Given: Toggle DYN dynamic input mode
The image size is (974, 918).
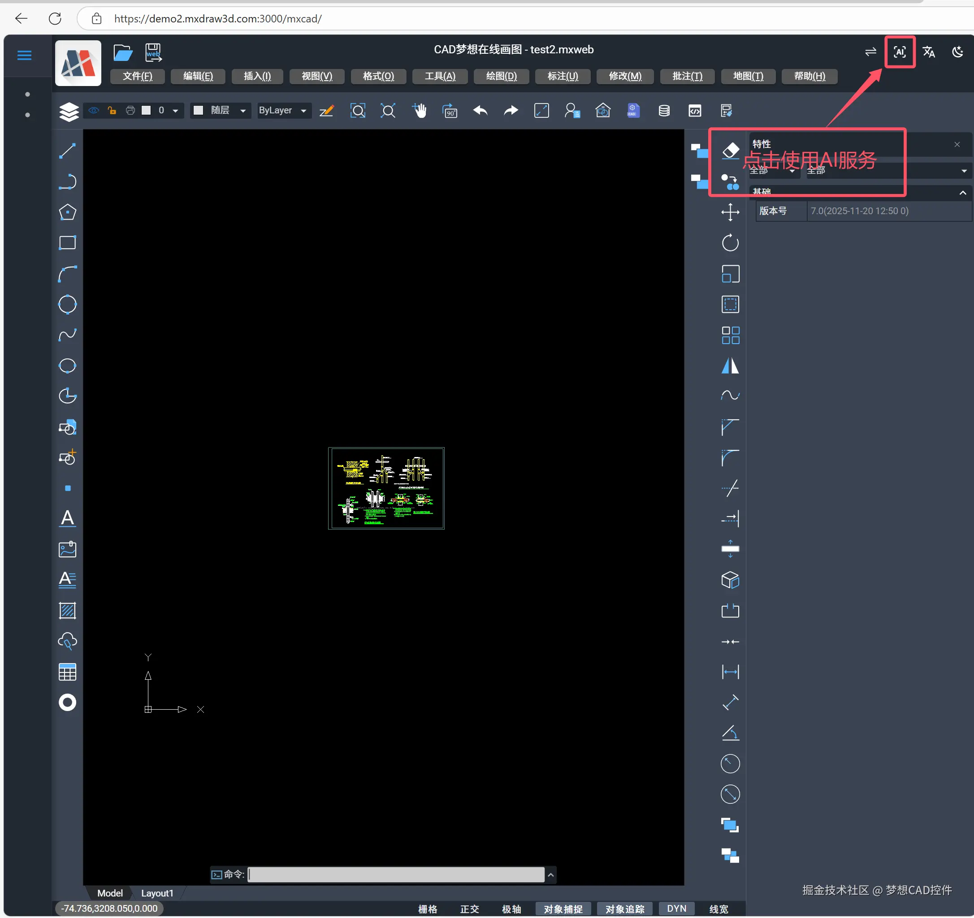Looking at the screenshot, I should pos(676,908).
